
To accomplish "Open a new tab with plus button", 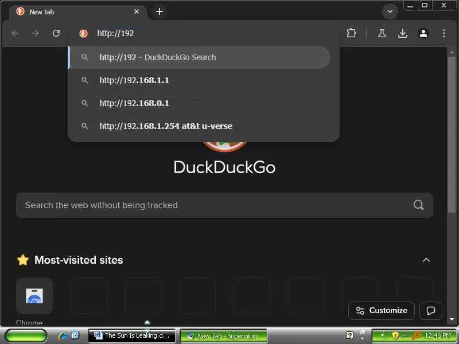I will (160, 11).
